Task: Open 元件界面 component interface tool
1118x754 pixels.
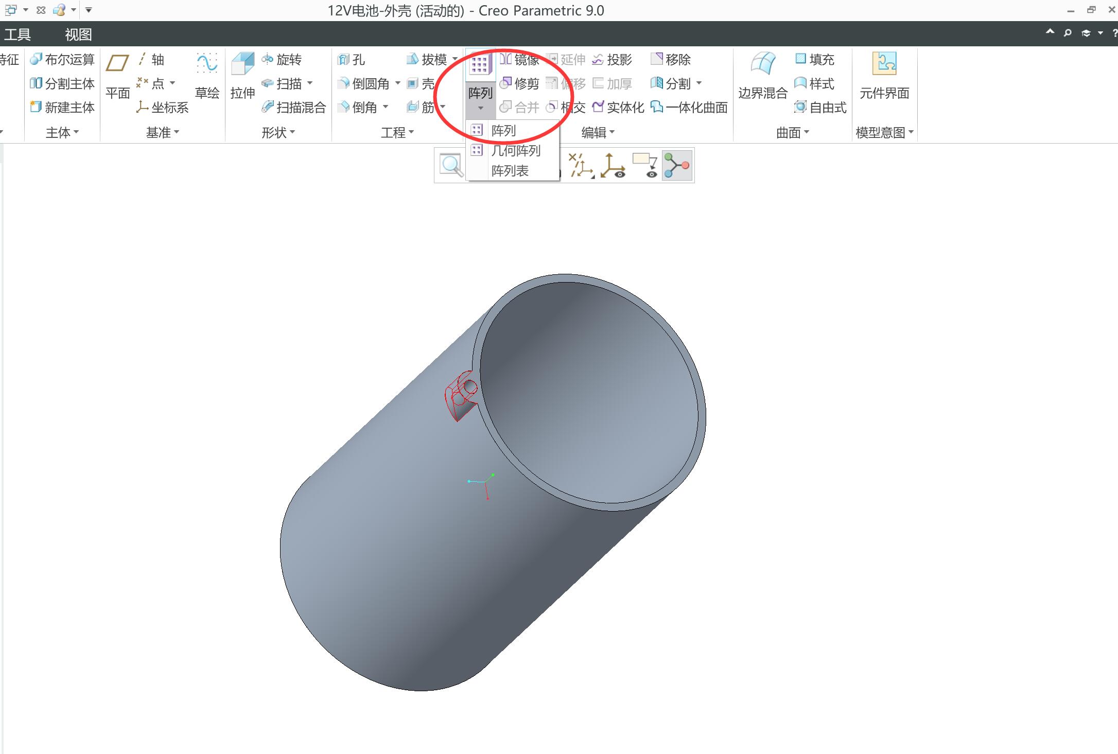Action: (884, 77)
